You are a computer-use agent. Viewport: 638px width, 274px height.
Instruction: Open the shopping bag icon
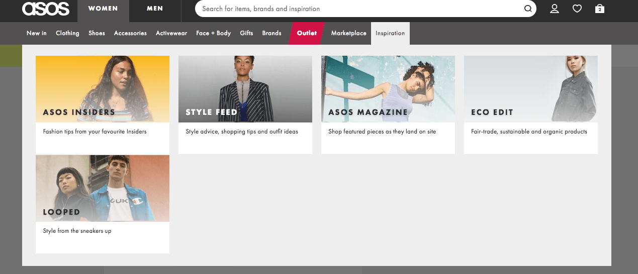pos(599,9)
